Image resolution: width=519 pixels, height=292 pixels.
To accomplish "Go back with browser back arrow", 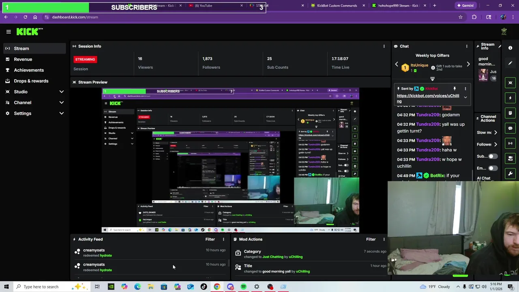I will pyautogui.click(x=6, y=17).
